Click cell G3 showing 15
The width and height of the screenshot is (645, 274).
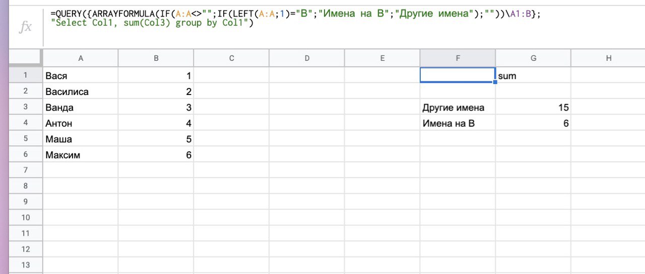coord(533,107)
